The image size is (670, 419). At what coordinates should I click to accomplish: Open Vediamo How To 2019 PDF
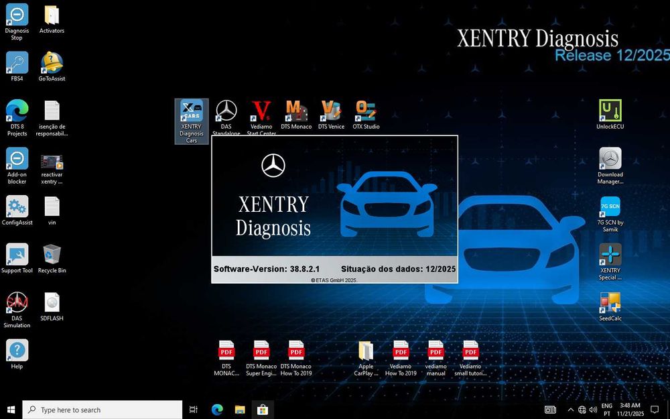[401, 358]
